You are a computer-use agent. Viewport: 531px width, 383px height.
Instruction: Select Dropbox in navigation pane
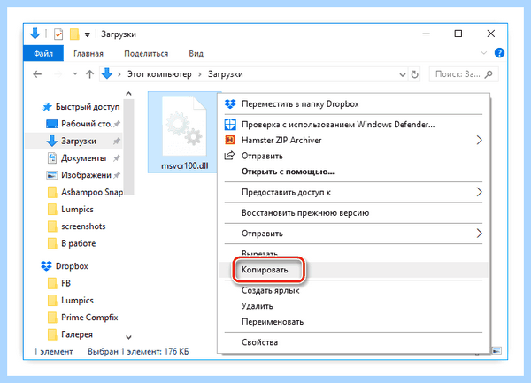pos(65,266)
